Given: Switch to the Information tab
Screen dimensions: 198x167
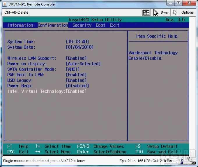Looking at the screenshot, I should (20, 25).
